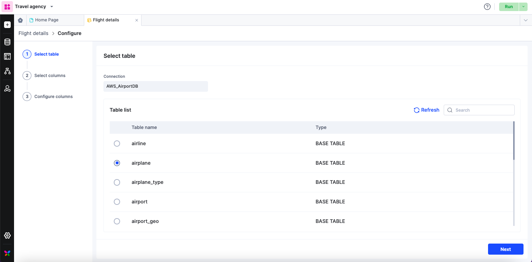Click the AWS_AirportDB connection field
The height and width of the screenshot is (262, 532).
[156, 86]
